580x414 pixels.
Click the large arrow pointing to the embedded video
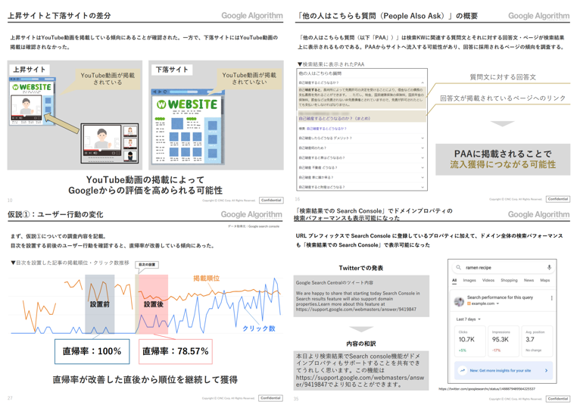[61, 123]
